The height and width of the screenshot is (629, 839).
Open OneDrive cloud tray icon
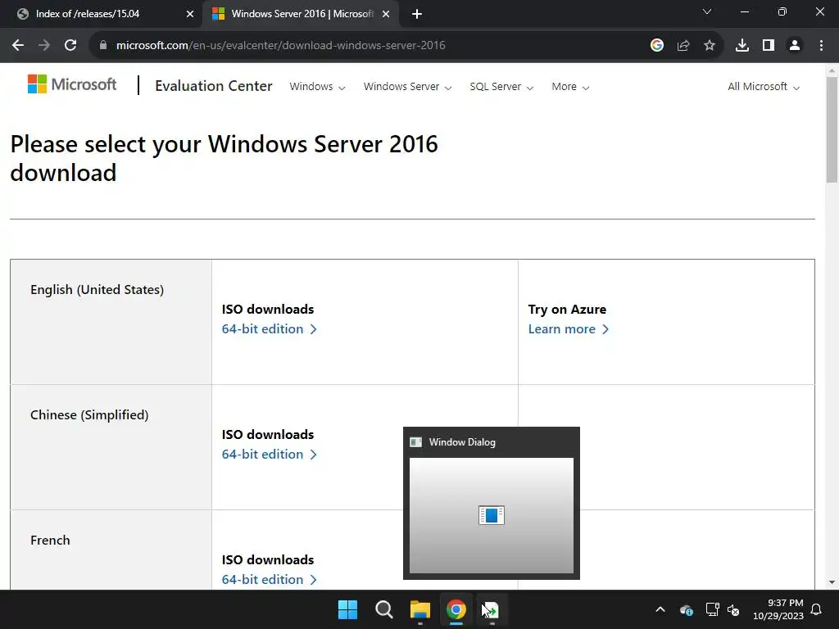tap(687, 609)
